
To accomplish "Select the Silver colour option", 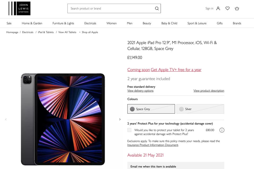I will click(200, 109).
